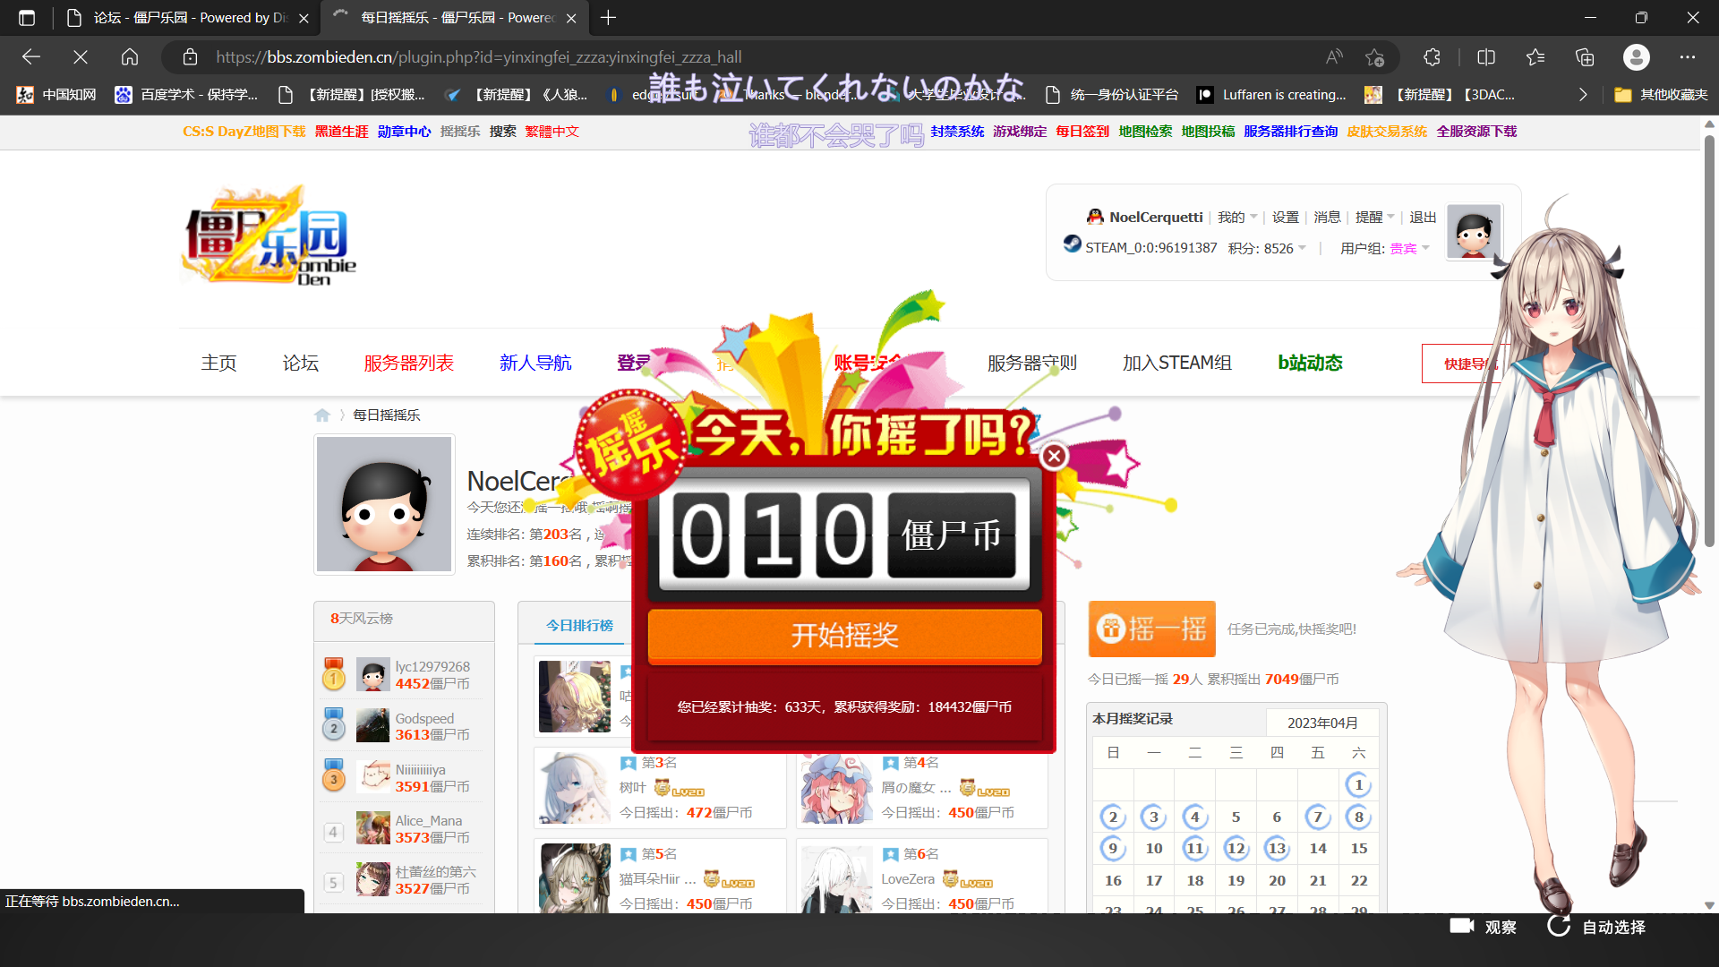
Task: Add this page to favorites star icon
Action: point(1375,57)
